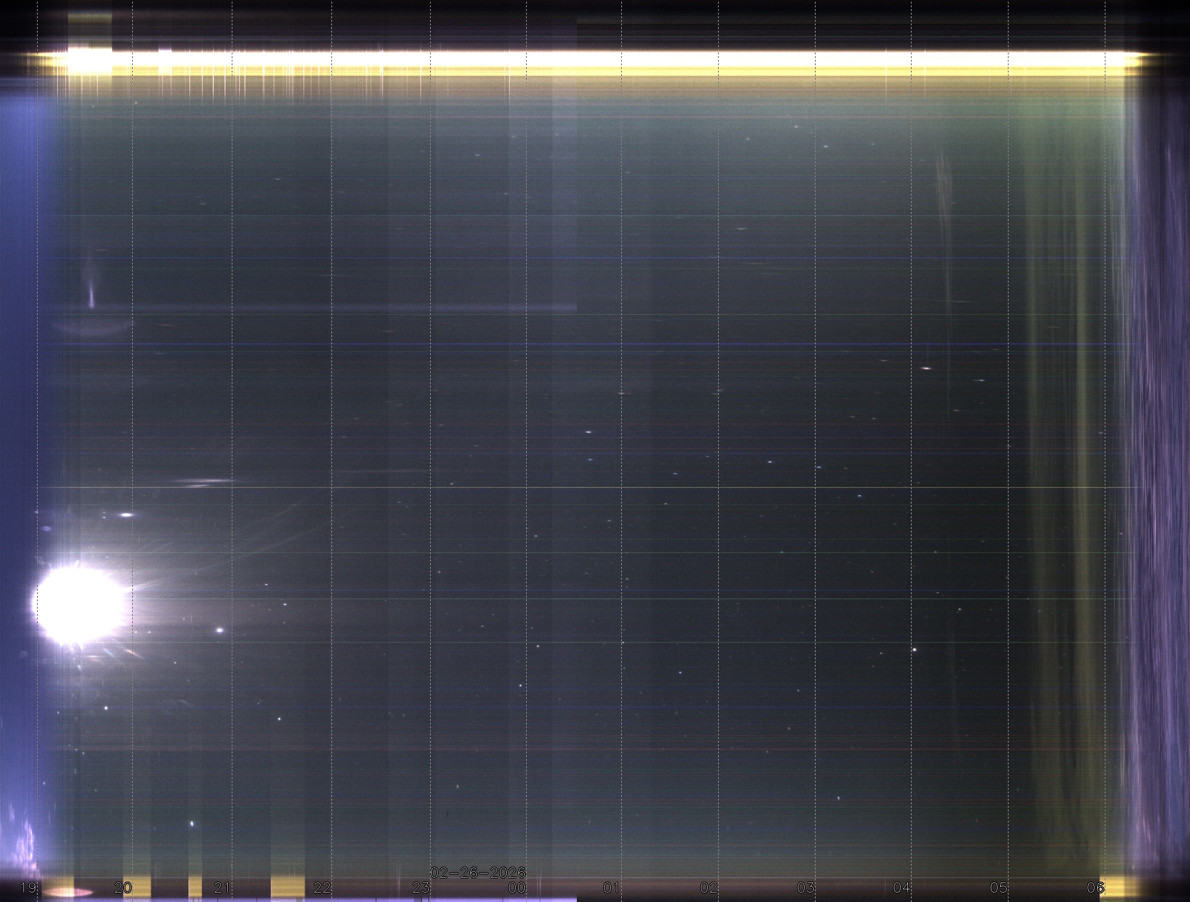Click the 23 hour label
The height and width of the screenshot is (902, 1190).
[x=421, y=888]
